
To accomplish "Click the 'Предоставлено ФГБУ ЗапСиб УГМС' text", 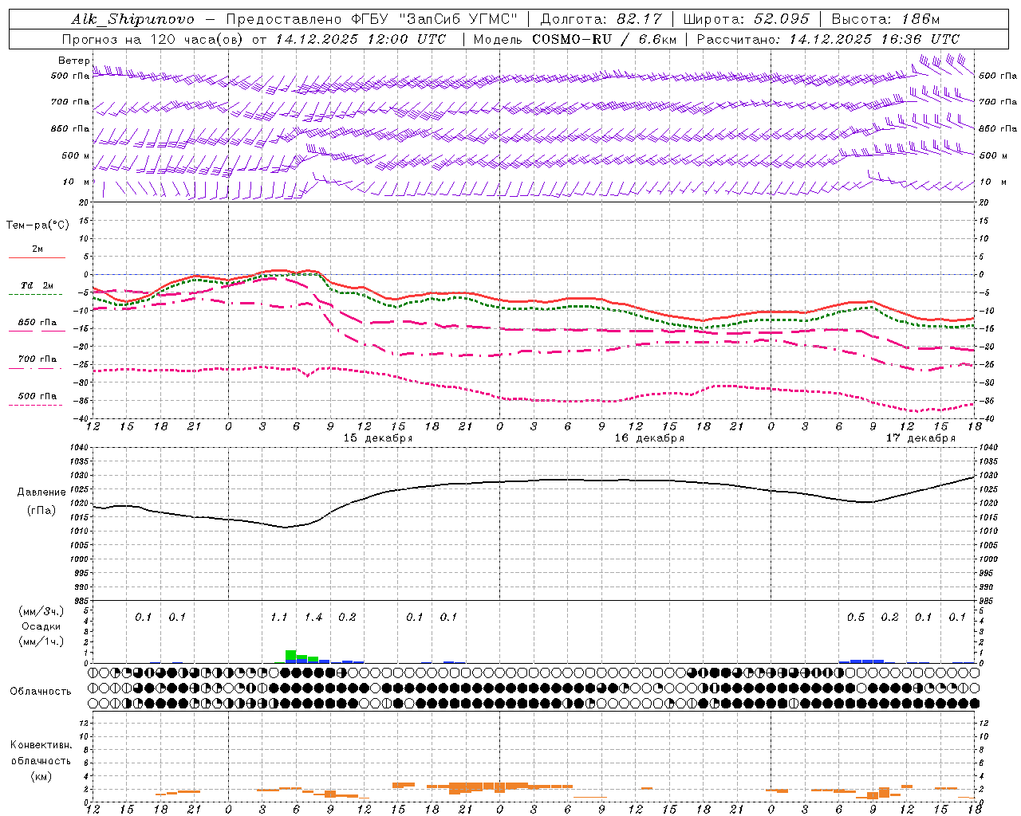I will [373, 19].
